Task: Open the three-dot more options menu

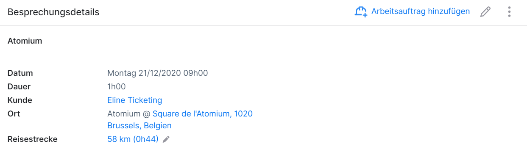Action: coord(509,12)
